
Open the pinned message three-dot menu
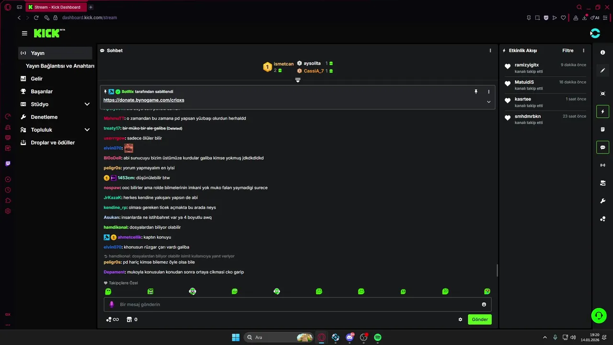[x=488, y=92]
